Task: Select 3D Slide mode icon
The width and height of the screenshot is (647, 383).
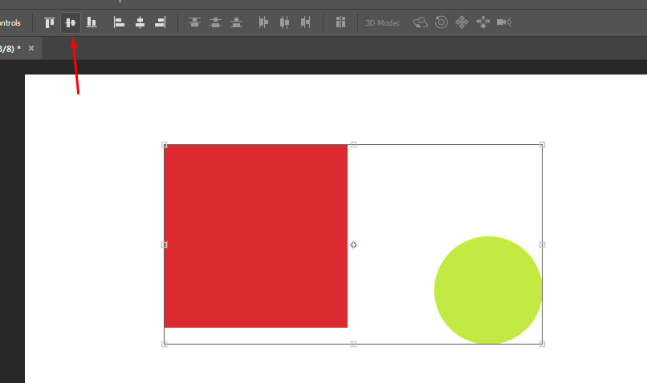Action: coord(482,22)
